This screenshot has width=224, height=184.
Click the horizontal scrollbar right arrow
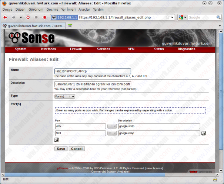tap(217, 174)
